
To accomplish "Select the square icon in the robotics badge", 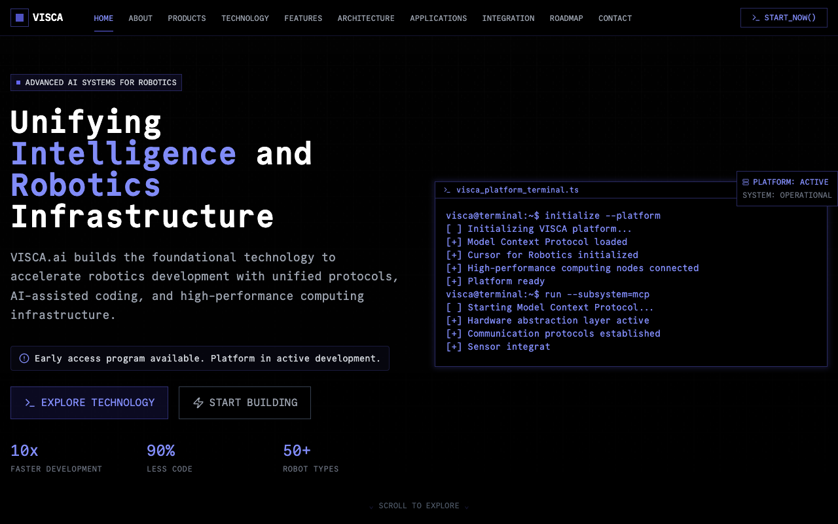I will 18,82.
